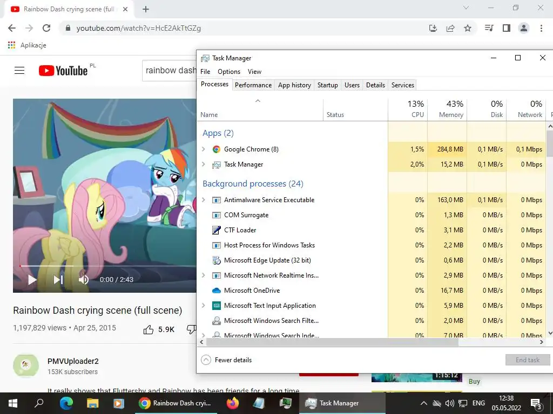This screenshot has width=553, height=414.
Task: Switch to Details tab
Action: 376,85
